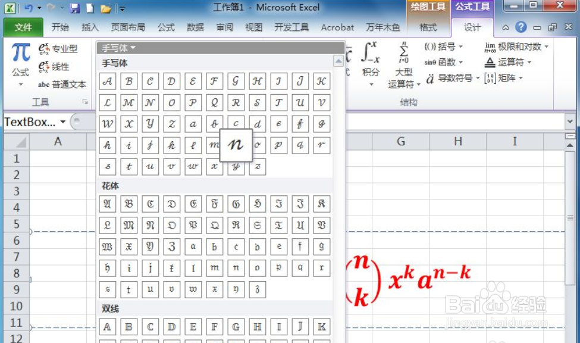The height and width of the screenshot is (343, 580).
Task: Insert script capital R symbol
Action: pos(236,102)
